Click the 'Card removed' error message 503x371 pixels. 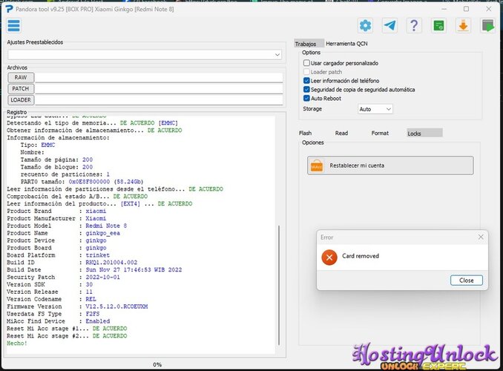[361, 256]
